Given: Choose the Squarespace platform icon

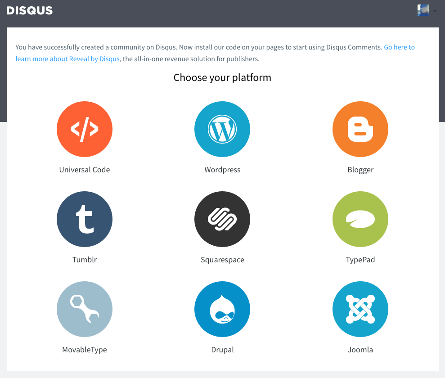Looking at the screenshot, I should click(x=222, y=219).
